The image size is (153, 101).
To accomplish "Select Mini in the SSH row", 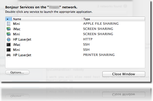I will 16,50.
